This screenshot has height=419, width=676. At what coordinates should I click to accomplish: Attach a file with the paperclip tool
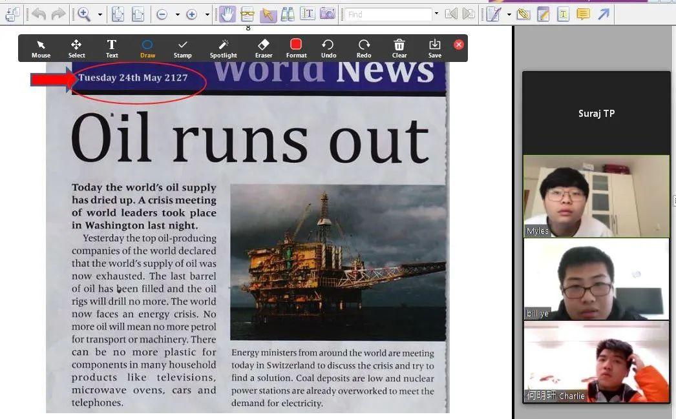[x=523, y=14]
